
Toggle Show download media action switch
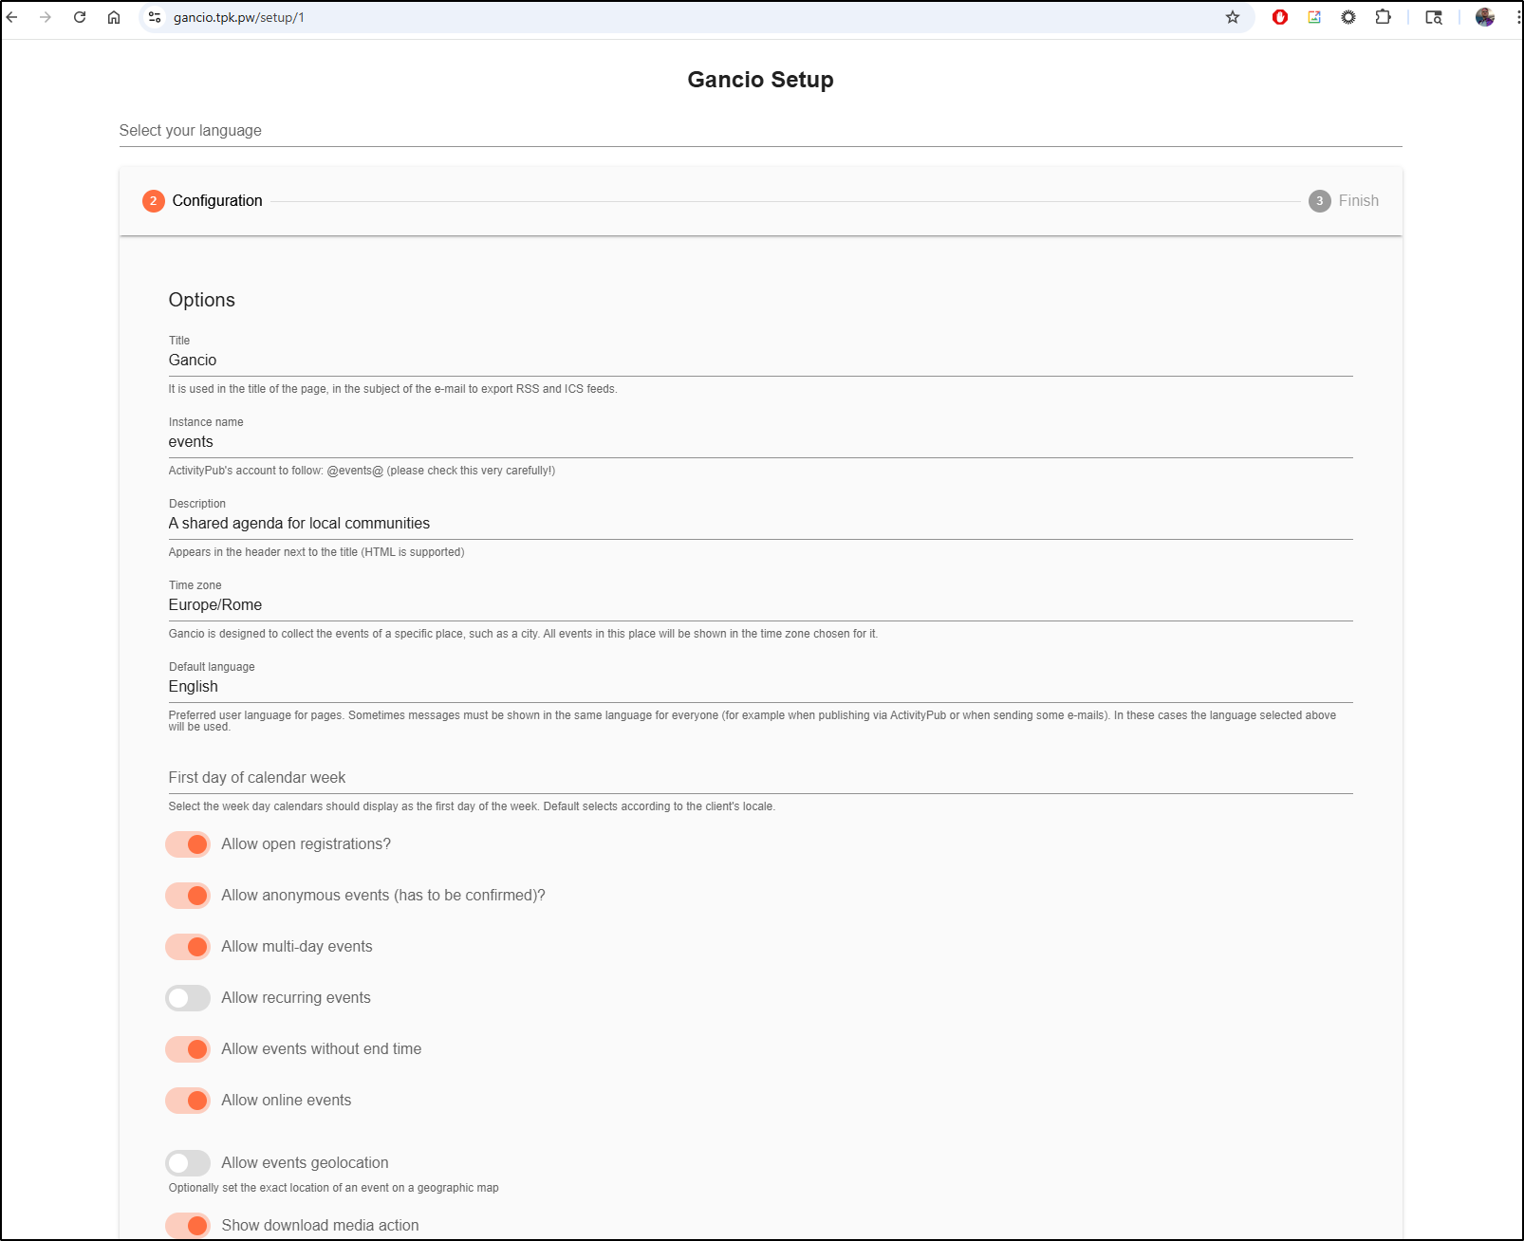[x=188, y=1226]
